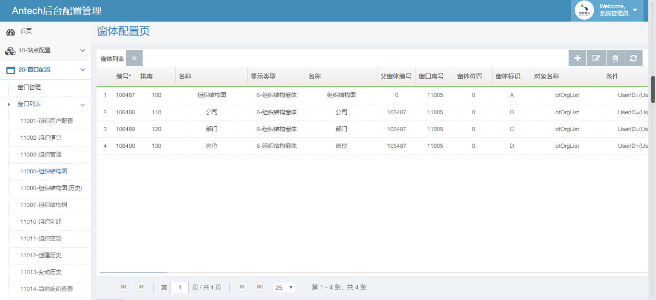The image size is (656, 300).
Task: Open the user menu dropdown arrow
Action: [x=635, y=10]
